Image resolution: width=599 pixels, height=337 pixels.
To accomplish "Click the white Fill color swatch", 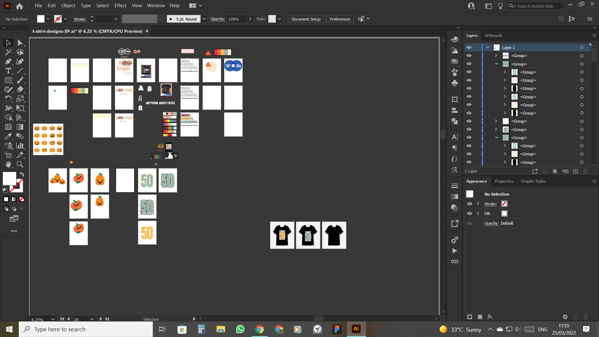I will (x=504, y=213).
